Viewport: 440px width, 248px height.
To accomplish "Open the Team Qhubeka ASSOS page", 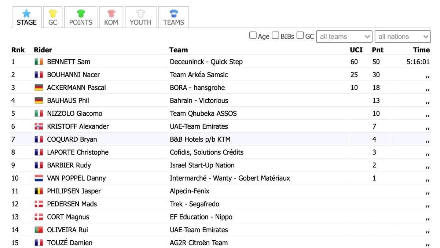I will click(203, 114).
